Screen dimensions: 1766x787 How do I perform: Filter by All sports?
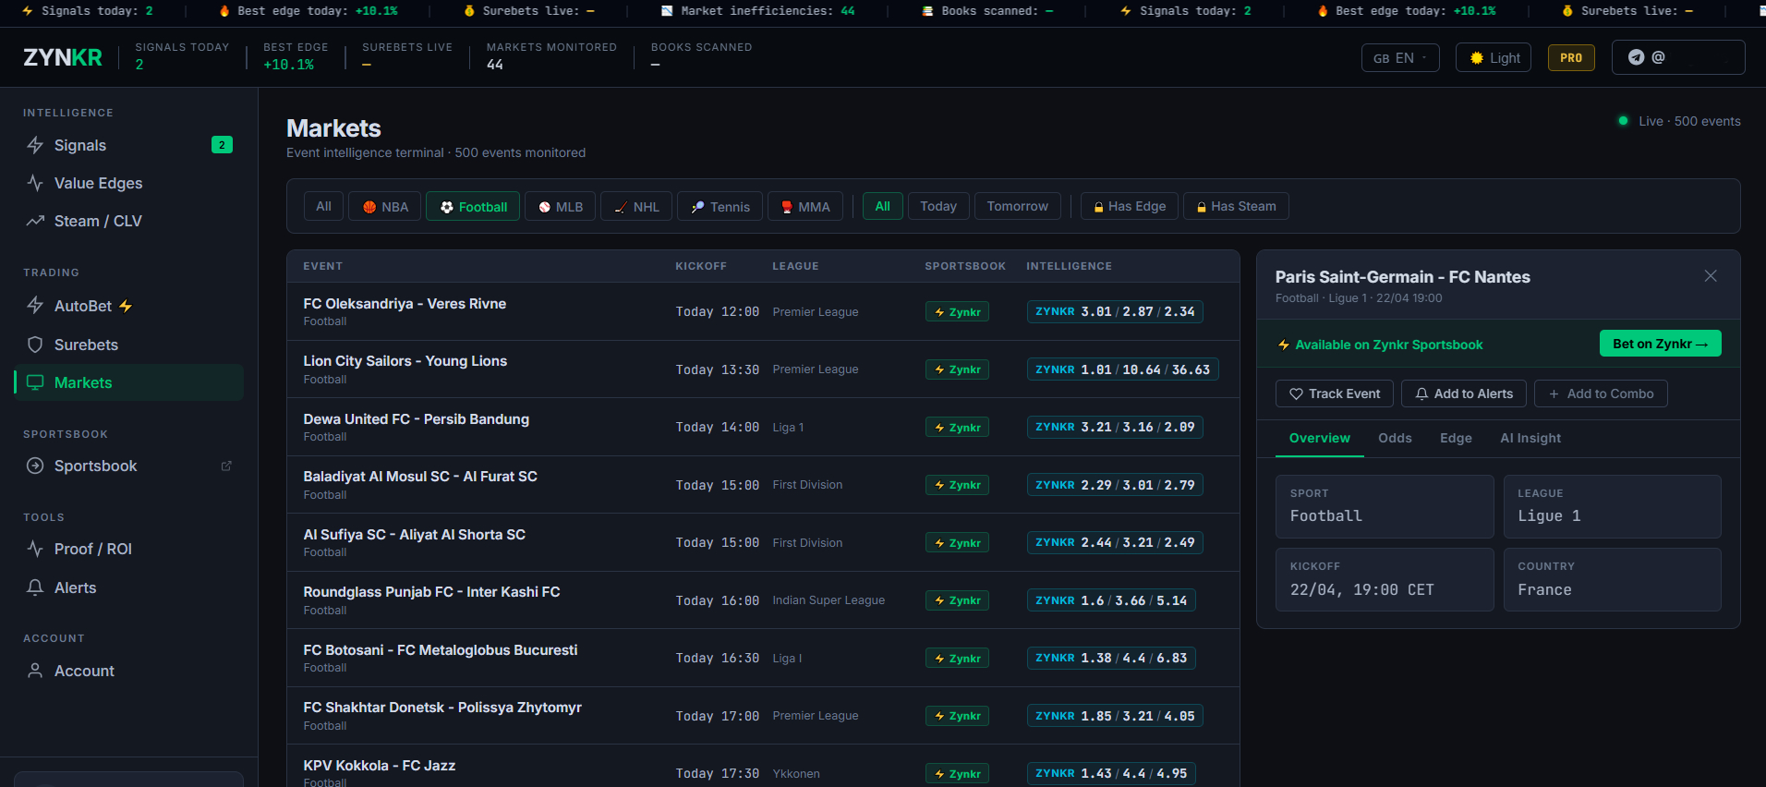323,207
